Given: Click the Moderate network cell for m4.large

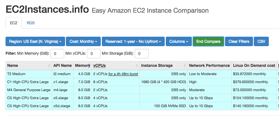Looking at the screenshot, I should pos(210,90).
